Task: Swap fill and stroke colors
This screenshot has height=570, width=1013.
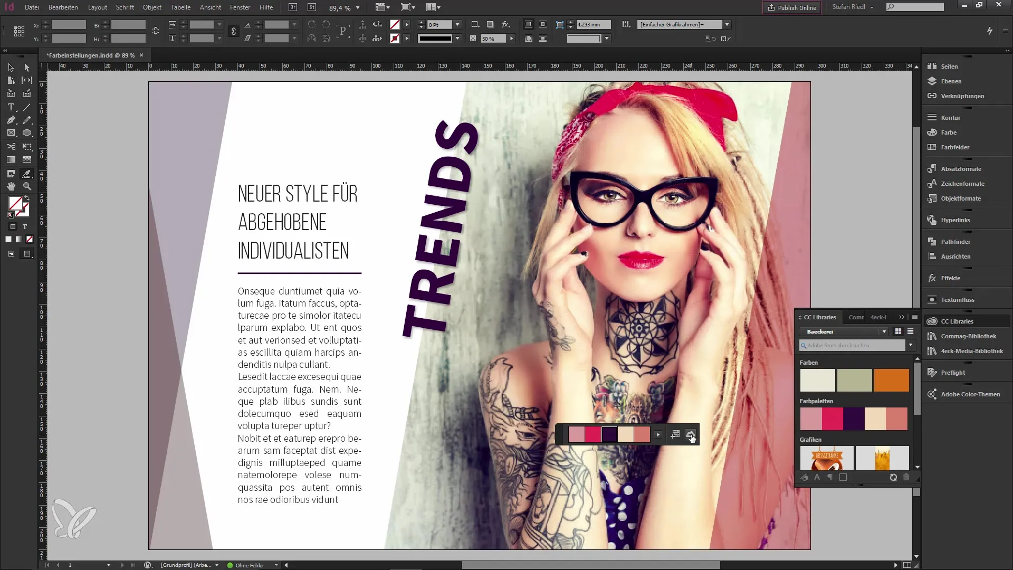Action: [x=27, y=198]
